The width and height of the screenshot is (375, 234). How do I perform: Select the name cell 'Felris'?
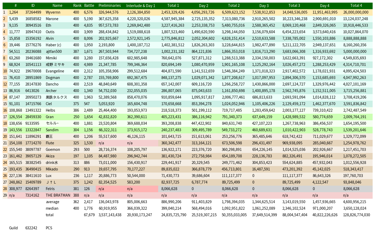[50, 189]
